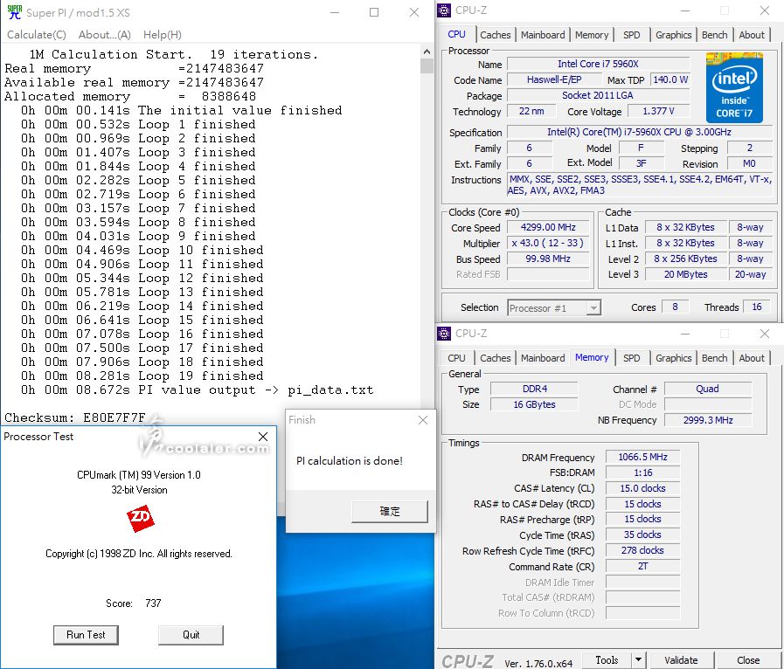The height and width of the screenshot is (669, 784).
Task: Click the ZD logo in Processor Test
Action: pyautogui.click(x=140, y=518)
